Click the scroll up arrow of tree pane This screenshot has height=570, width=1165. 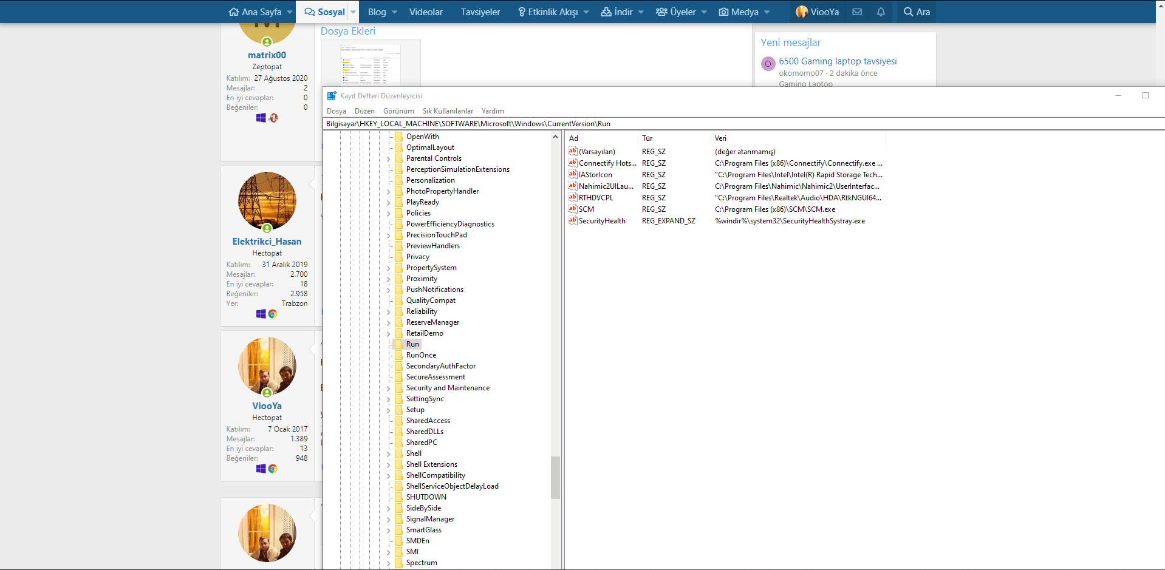click(555, 137)
